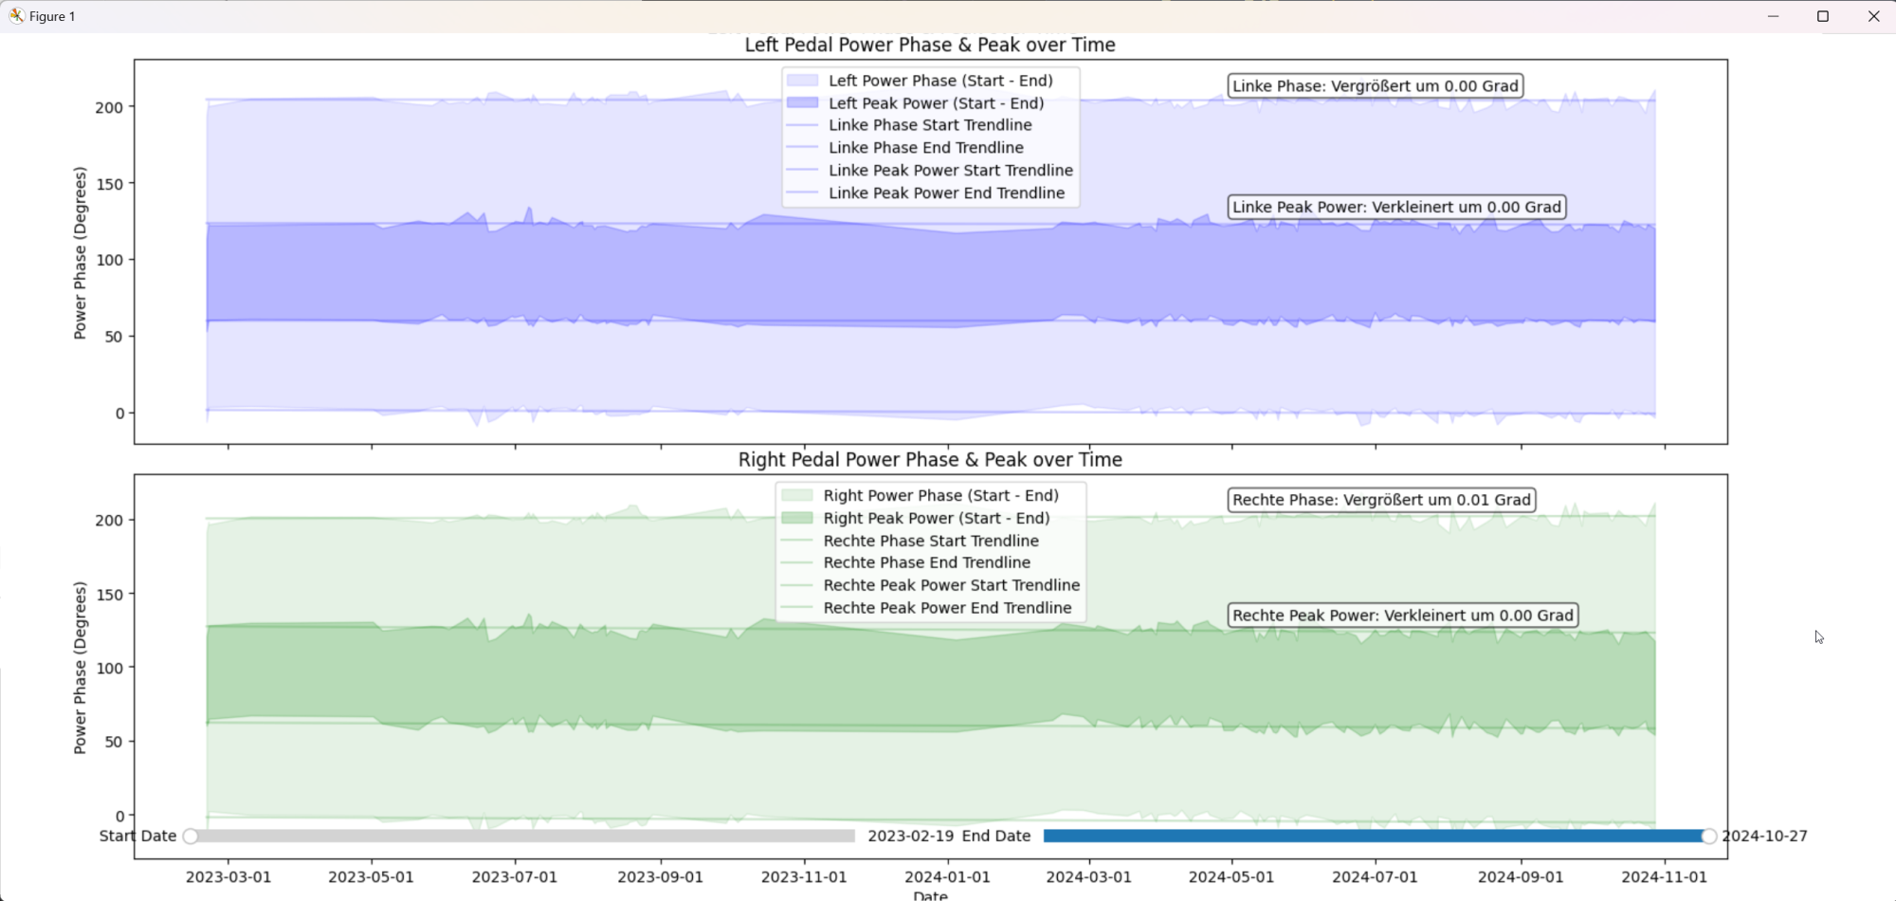Image resolution: width=1896 pixels, height=901 pixels.
Task: Click the 2024-11-01 x-axis tick label
Action: pos(1664,877)
